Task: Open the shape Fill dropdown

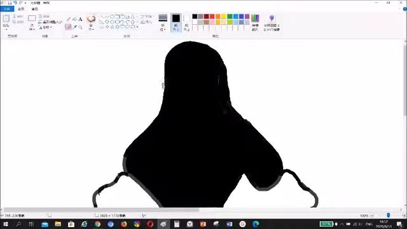Action: [146, 22]
